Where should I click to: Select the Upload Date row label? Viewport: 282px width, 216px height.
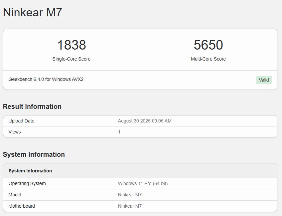coord(21,121)
